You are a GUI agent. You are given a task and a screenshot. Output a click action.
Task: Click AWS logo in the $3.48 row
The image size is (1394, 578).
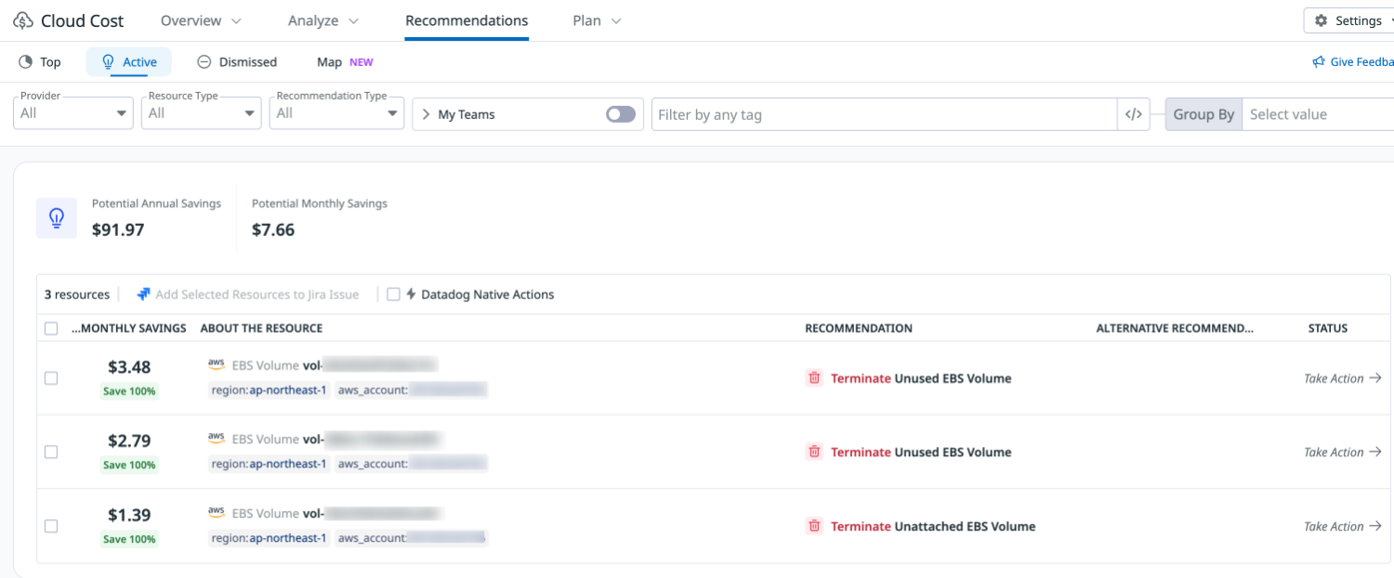coord(217,364)
